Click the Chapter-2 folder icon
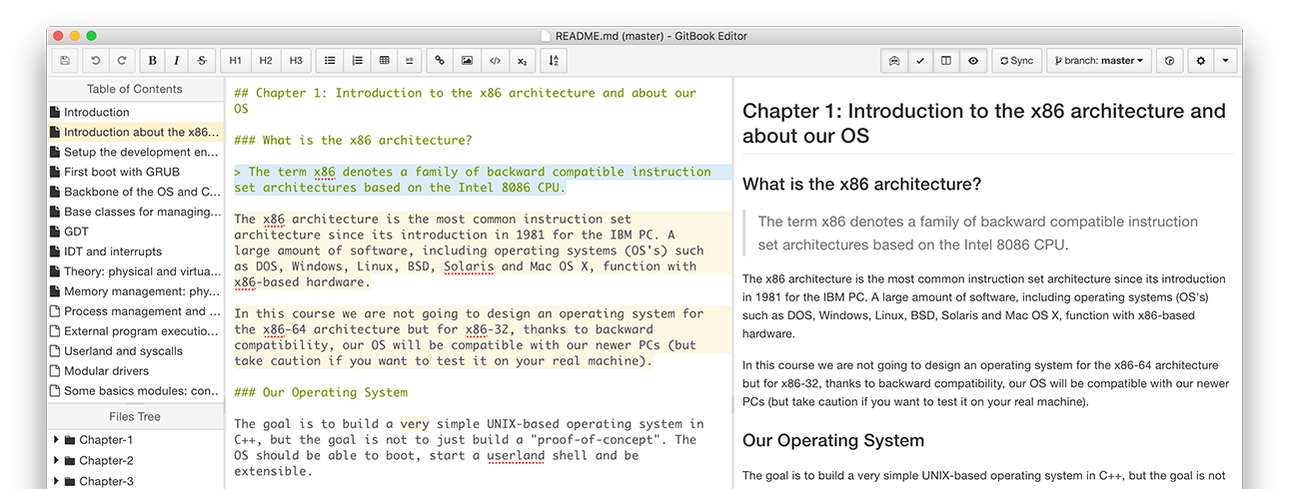Viewport: 1289px width, 489px height. 69,461
